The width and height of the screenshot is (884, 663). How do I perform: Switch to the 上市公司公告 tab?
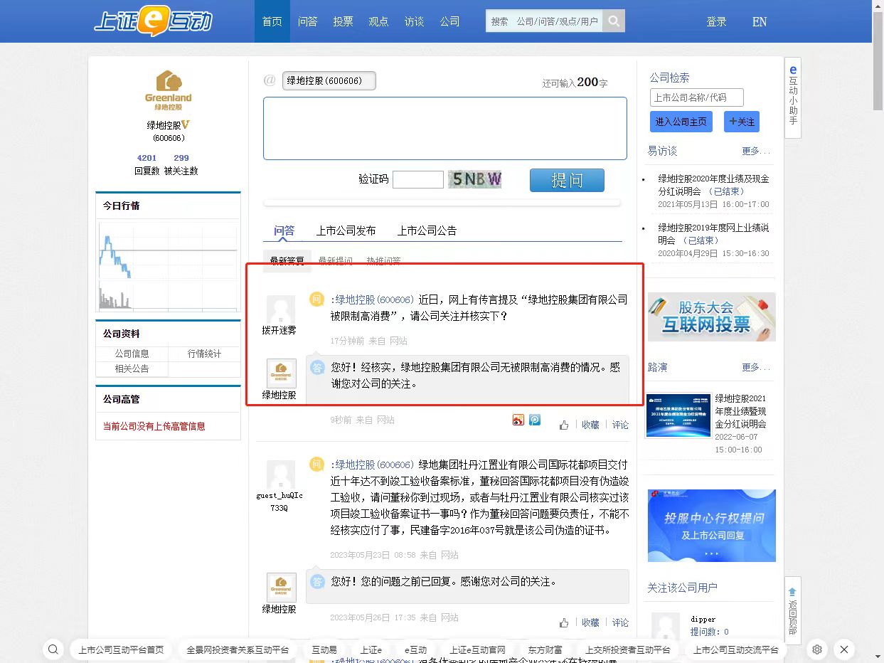(x=427, y=230)
